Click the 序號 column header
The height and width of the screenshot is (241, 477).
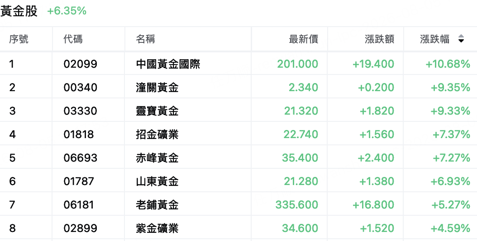pos(19,39)
